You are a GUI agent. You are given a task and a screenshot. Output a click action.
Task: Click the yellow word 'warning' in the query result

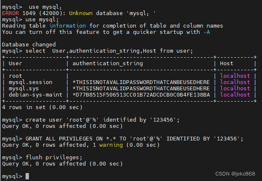click(x=111, y=145)
